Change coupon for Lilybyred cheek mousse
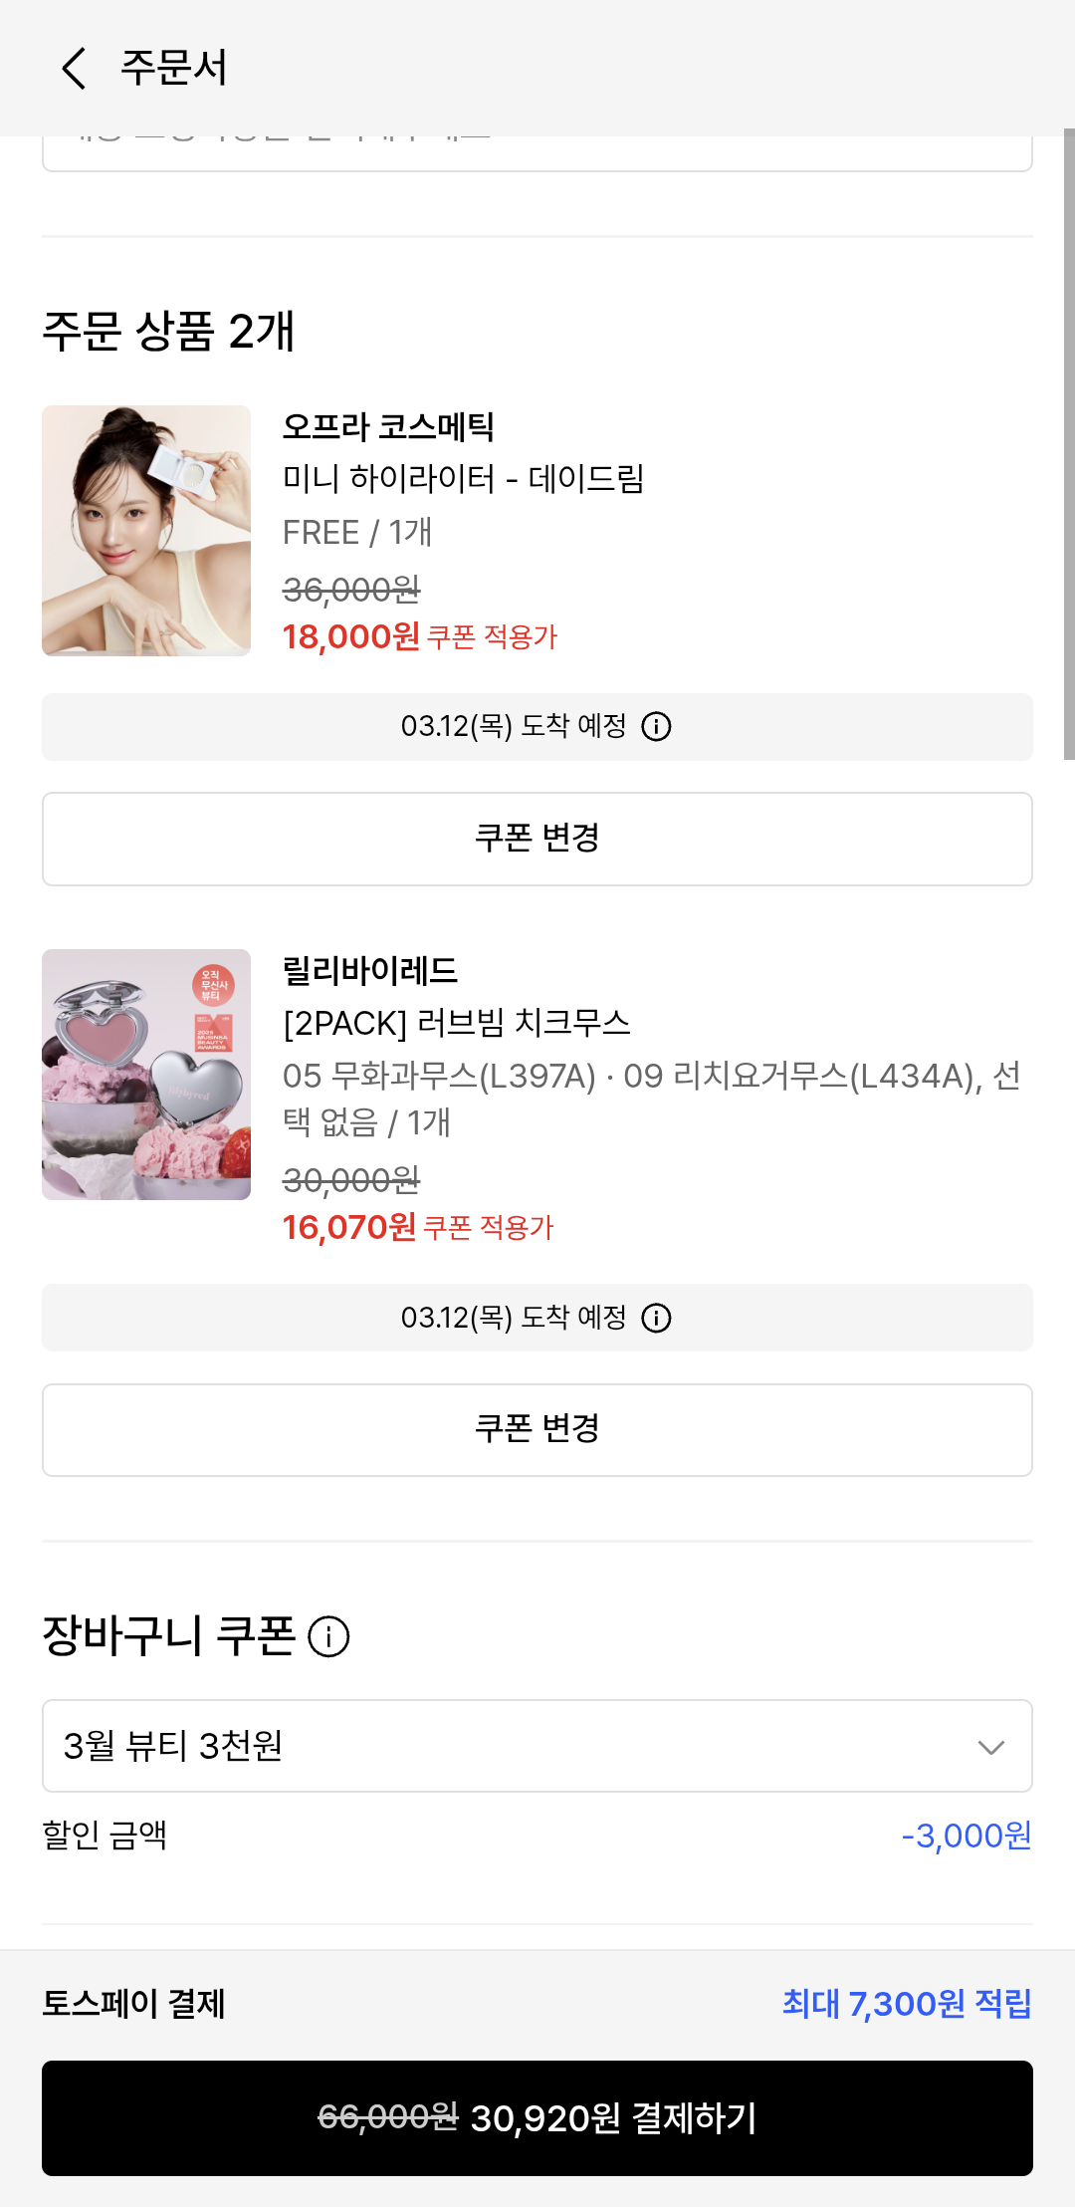This screenshot has width=1075, height=2207. tap(537, 1429)
